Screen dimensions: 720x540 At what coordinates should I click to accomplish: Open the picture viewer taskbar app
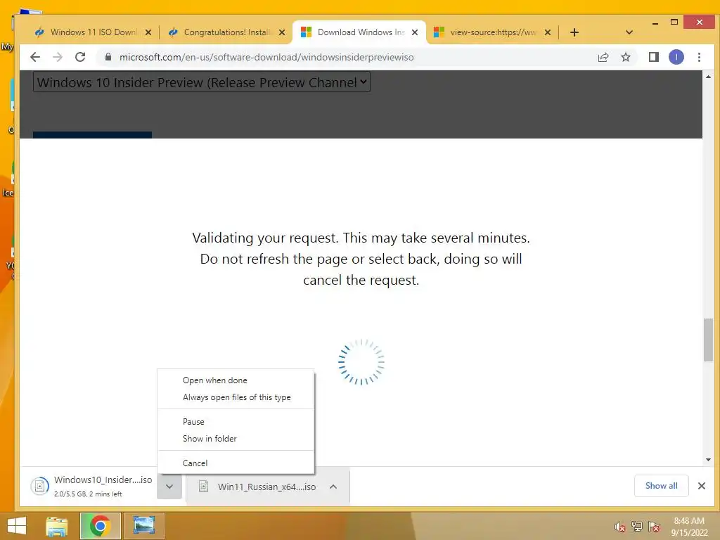[x=143, y=526]
